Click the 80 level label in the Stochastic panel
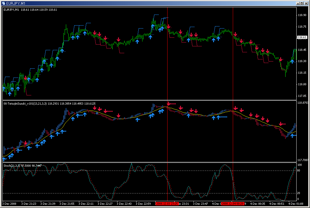The image size is (310, 208). pos(299,171)
